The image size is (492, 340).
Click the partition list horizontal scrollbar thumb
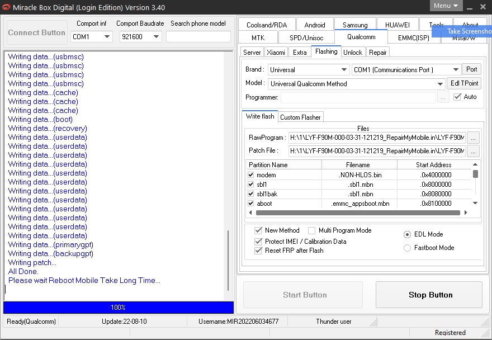(358, 213)
